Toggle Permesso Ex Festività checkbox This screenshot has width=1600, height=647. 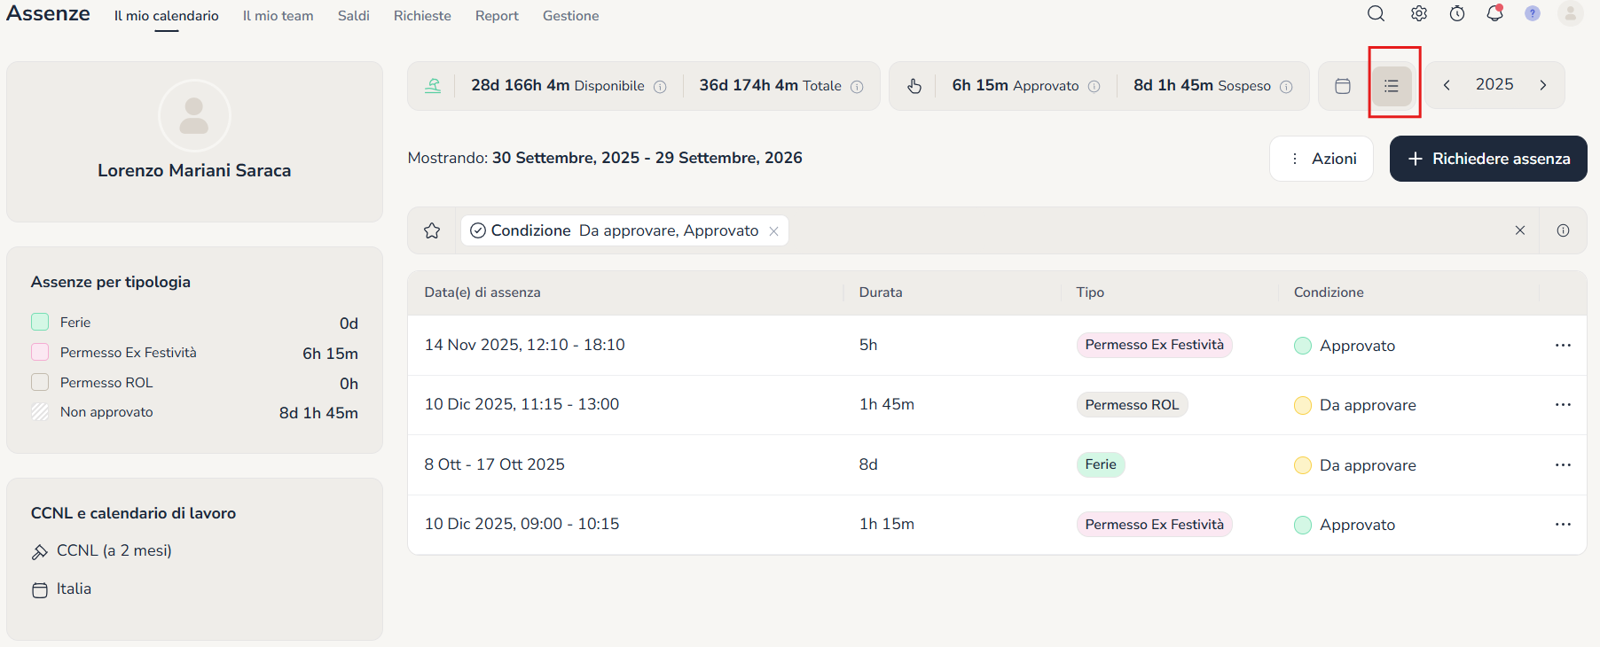40,352
